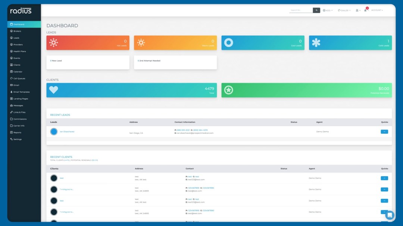Expand the DIALER dropdown
The height and width of the screenshot is (226, 403).
click(344, 10)
